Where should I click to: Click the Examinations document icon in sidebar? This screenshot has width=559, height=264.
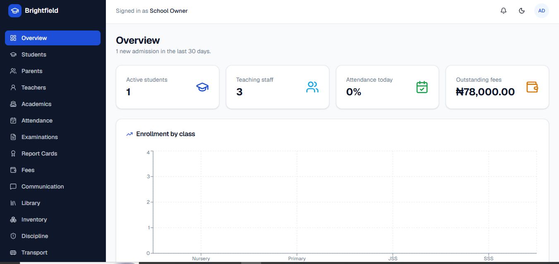(13, 137)
